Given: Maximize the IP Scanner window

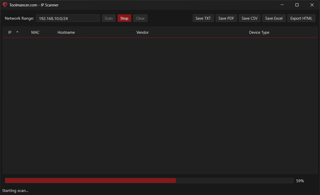Looking at the screenshot, I should tap(297, 5).
